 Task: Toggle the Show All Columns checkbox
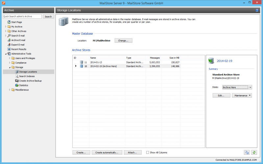[148, 153]
